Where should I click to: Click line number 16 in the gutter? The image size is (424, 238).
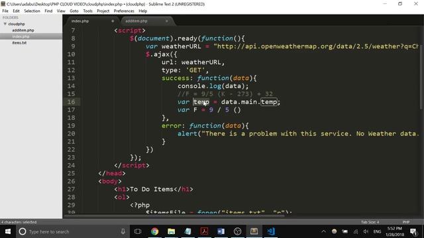[71, 102]
